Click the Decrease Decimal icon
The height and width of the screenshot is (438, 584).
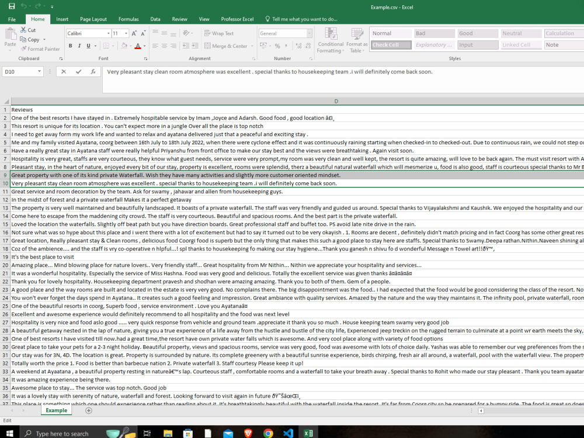pyautogui.click(x=308, y=46)
